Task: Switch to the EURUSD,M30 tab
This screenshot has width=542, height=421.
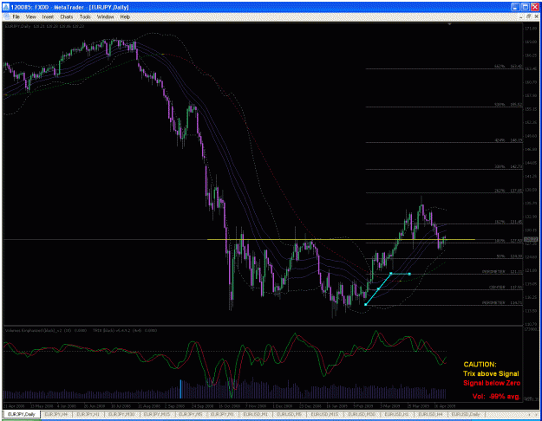Action: click(x=362, y=414)
